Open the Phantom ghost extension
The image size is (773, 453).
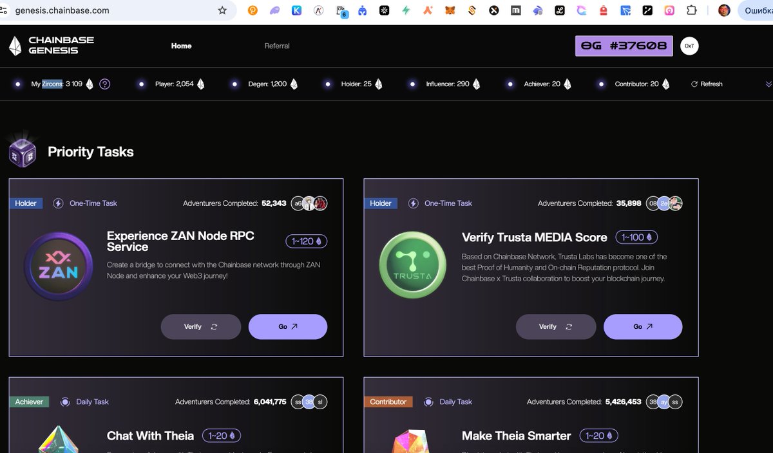pos(275,10)
